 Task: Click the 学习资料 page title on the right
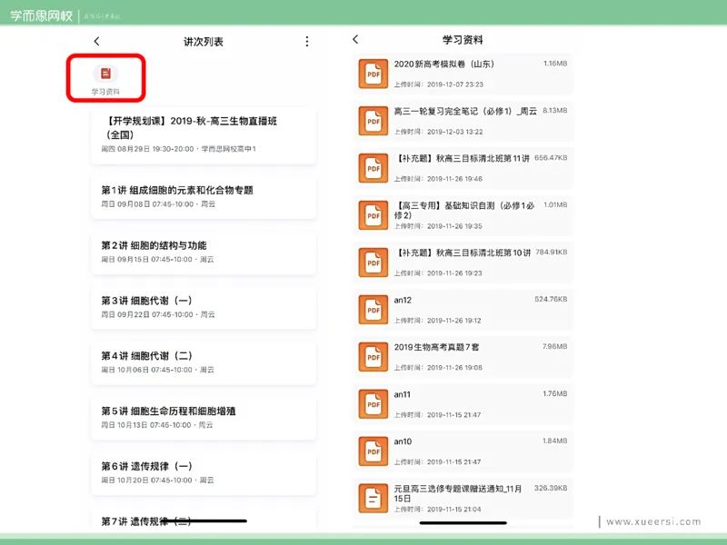coord(463,40)
